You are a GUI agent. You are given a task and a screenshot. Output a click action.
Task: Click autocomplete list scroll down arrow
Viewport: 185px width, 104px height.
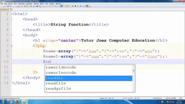coord(133,90)
